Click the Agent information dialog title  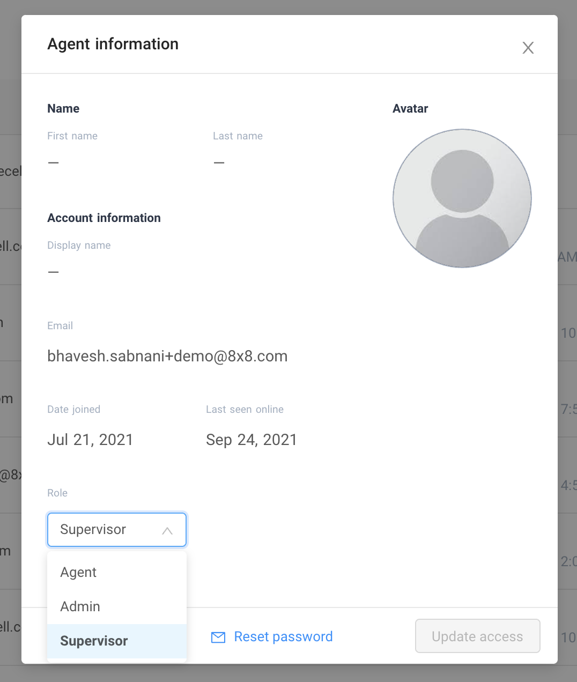[113, 44]
